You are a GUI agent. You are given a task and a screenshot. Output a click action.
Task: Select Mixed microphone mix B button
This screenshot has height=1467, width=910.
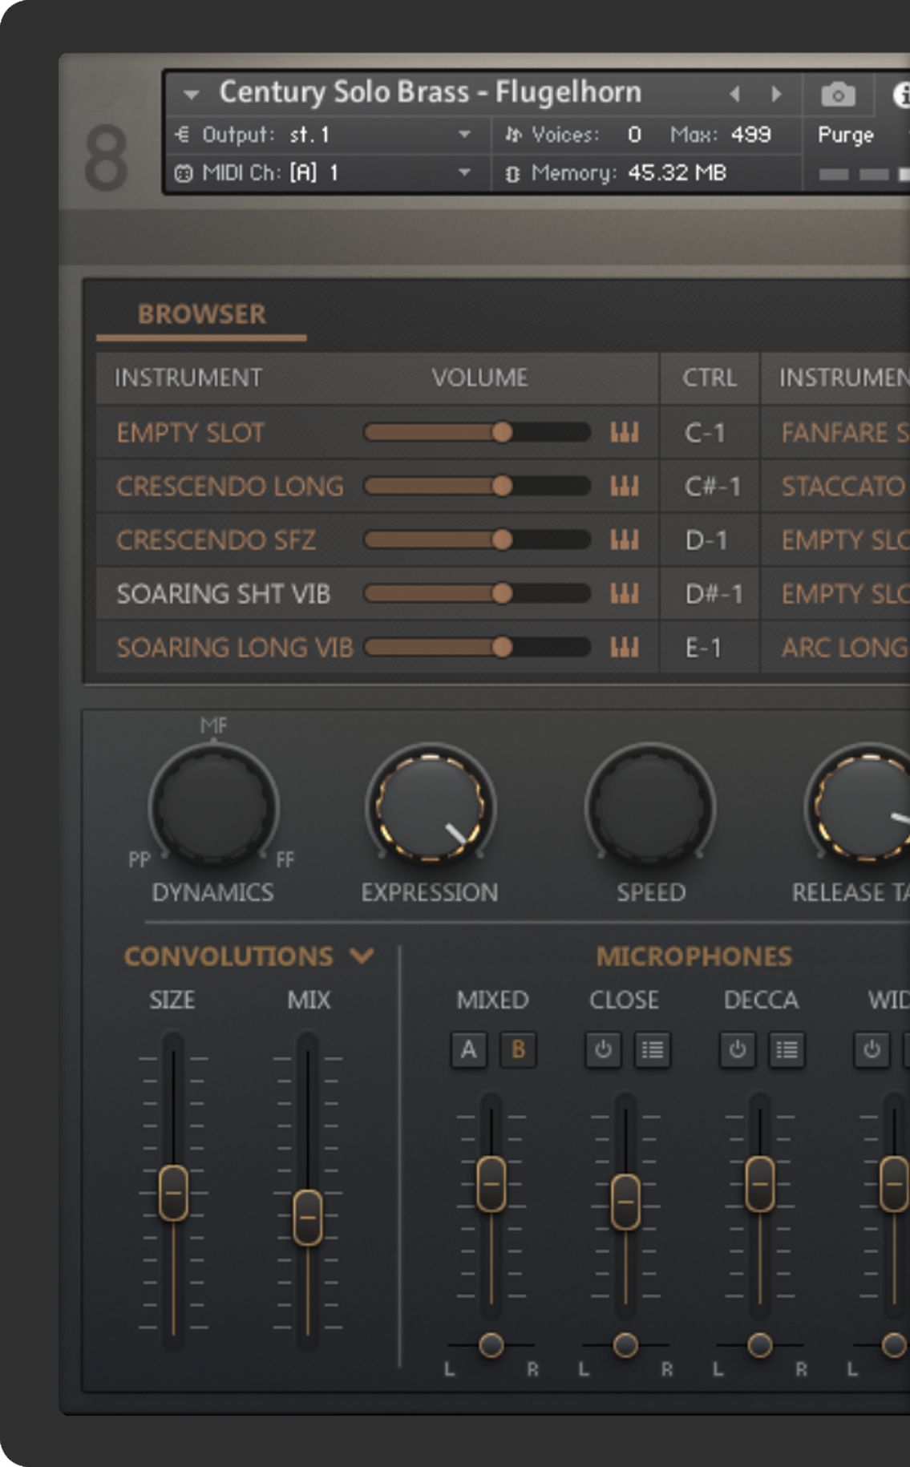[518, 1049]
